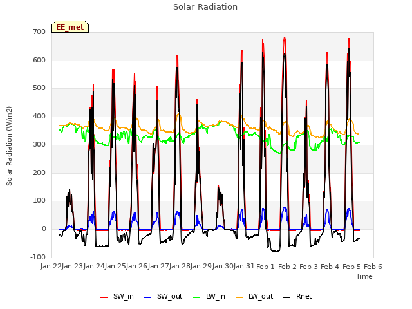Click the Solar Radiation (W/m2) y-axis label
The image size is (412, 309).
click(x=9, y=146)
